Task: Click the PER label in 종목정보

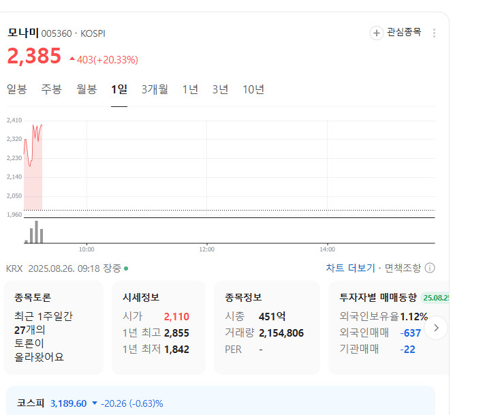Action: pos(233,350)
